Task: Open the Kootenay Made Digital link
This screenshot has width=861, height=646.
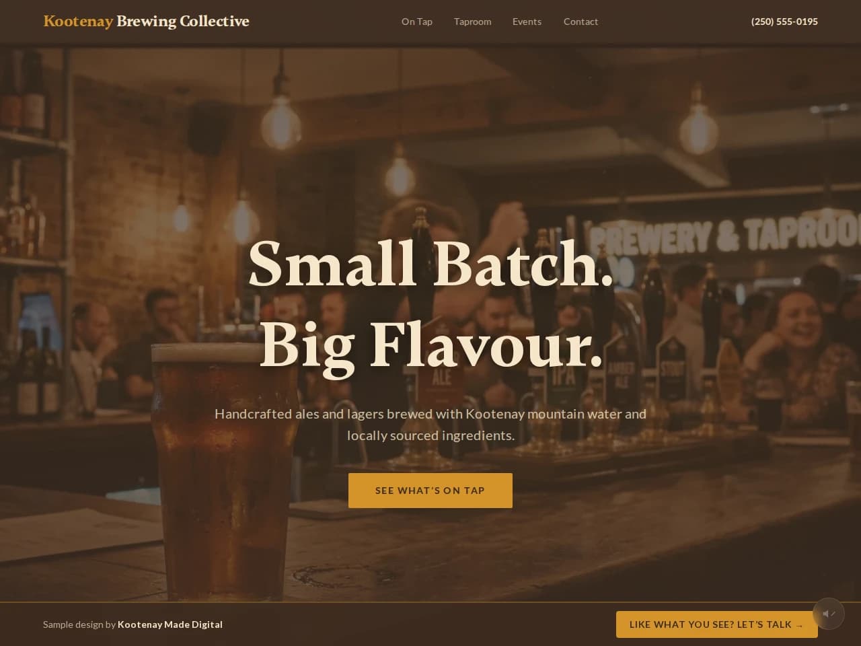Action: point(170,624)
